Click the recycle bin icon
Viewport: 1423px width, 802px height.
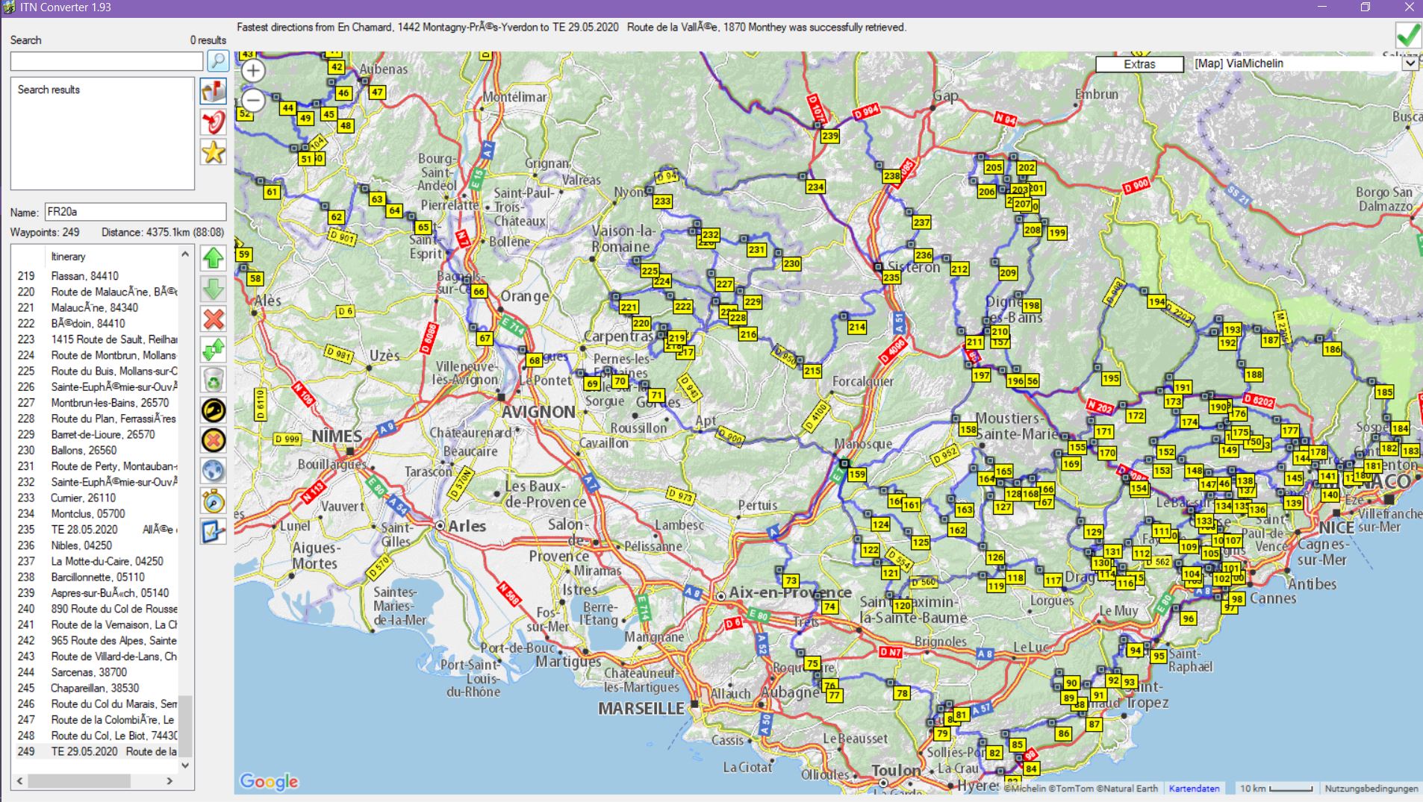tap(214, 380)
